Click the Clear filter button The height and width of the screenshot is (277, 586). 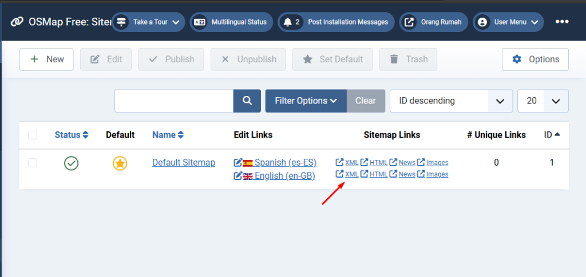tap(366, 101)
